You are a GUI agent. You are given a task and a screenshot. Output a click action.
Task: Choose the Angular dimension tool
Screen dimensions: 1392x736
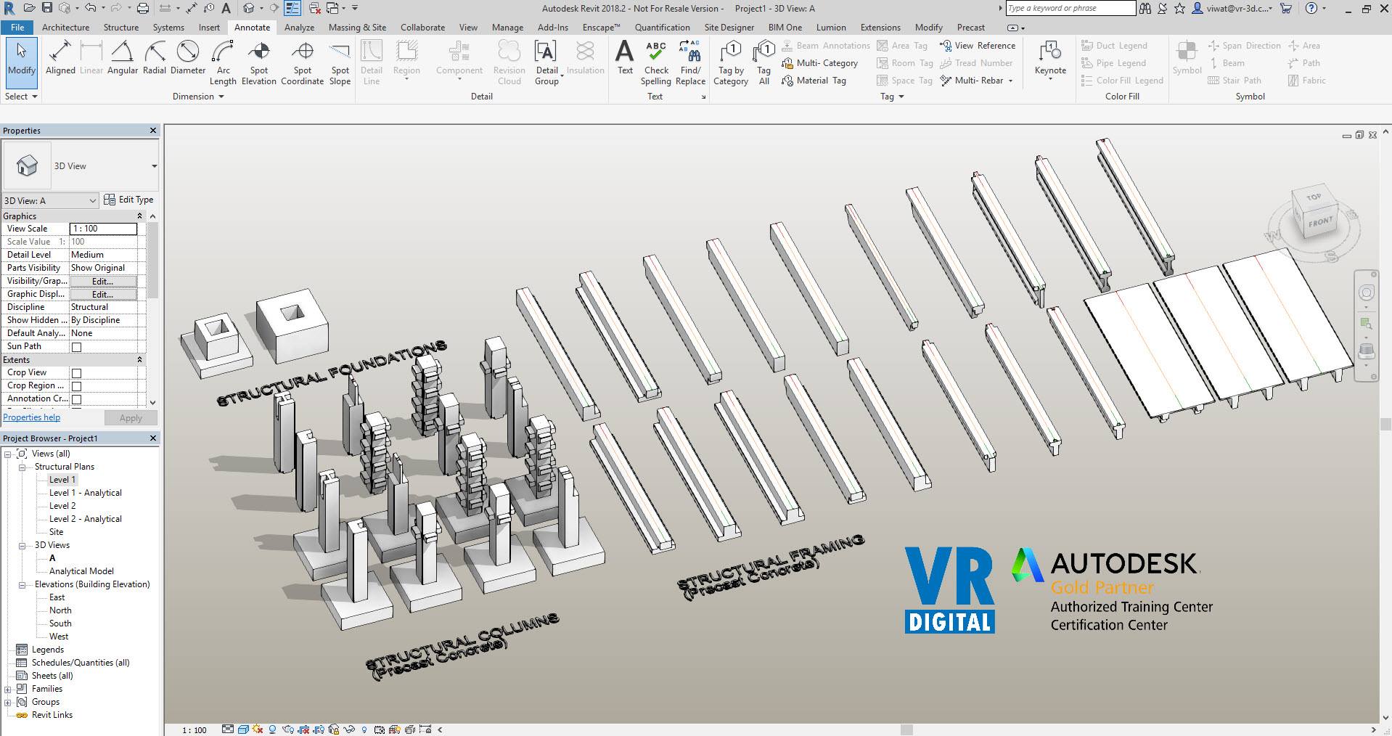pos(123,58)
